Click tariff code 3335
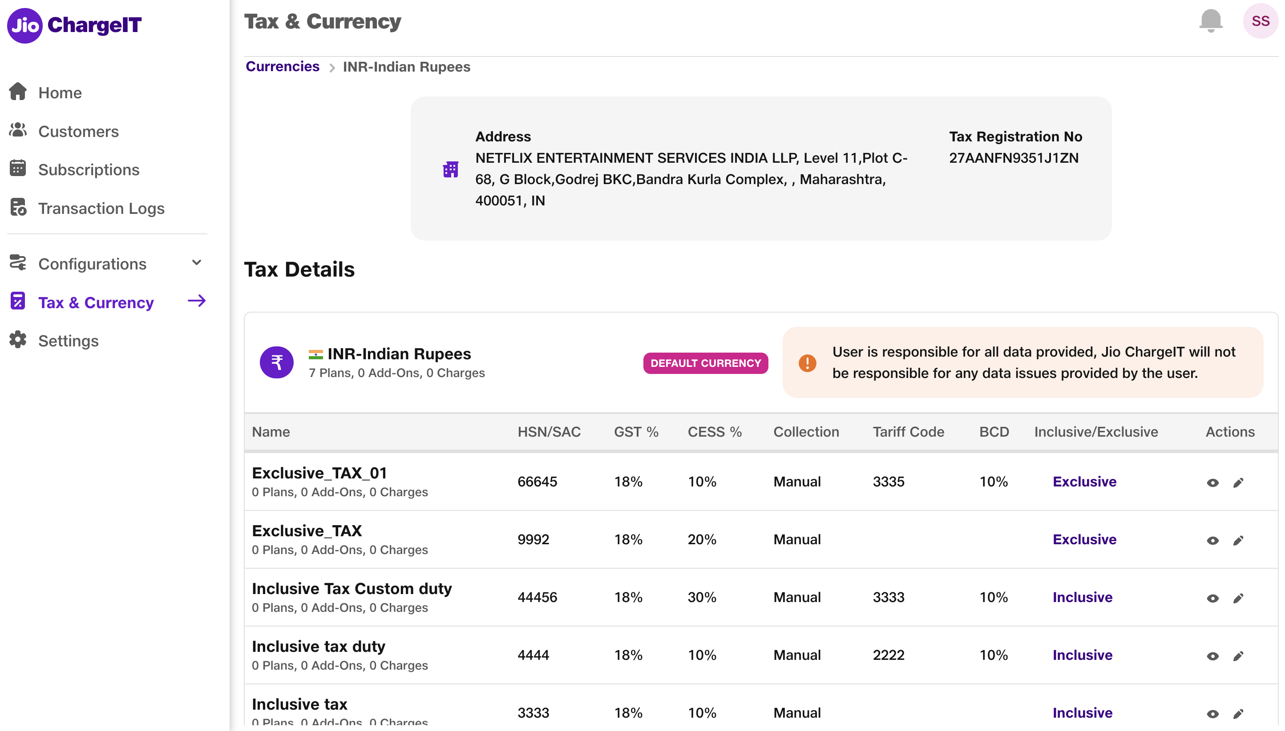1285x731 pixels. point(888,482)
